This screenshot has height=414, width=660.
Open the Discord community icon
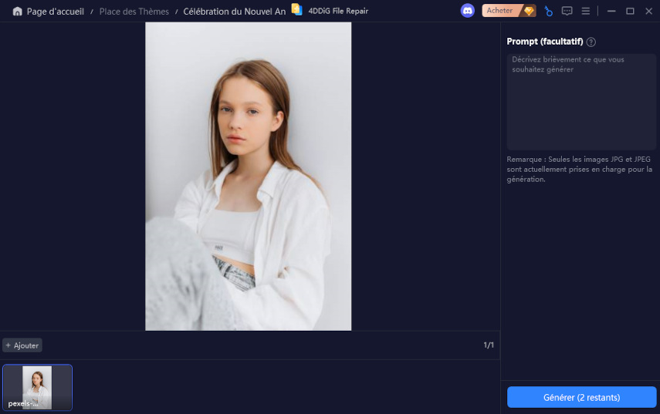coord(467,11)
